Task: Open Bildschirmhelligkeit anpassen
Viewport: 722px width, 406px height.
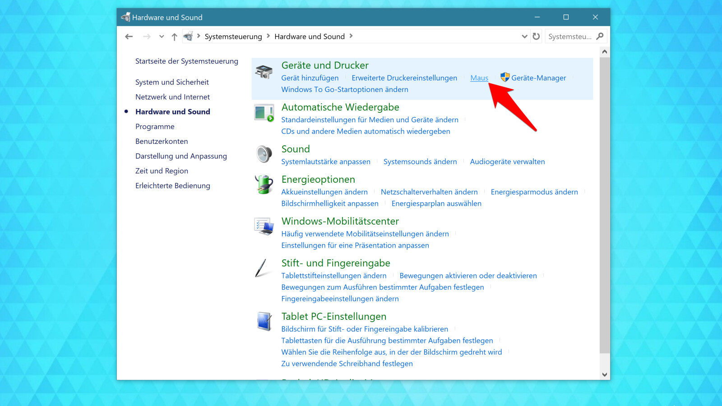Action: (x=330, y=204)
